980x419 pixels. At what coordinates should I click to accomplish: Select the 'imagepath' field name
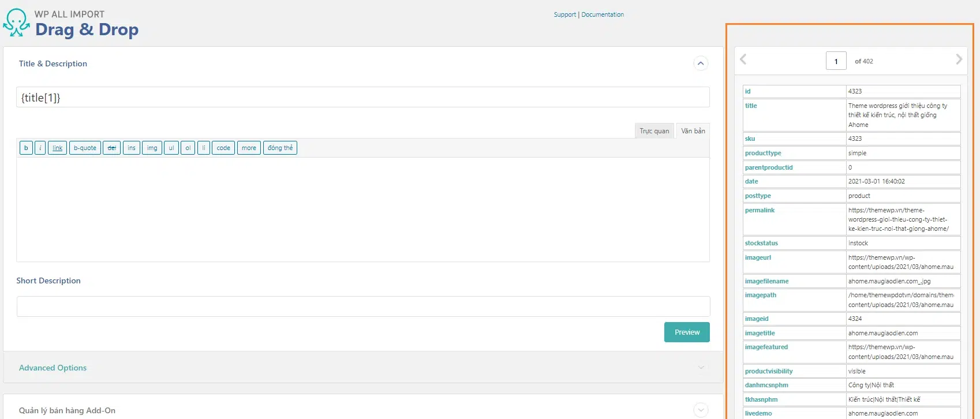tap(761, 295)
